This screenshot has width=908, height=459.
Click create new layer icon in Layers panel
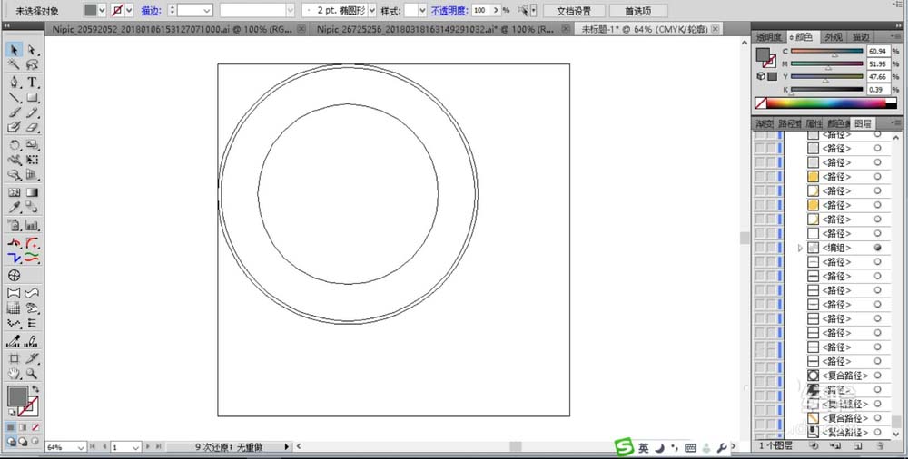pos(858,445)
